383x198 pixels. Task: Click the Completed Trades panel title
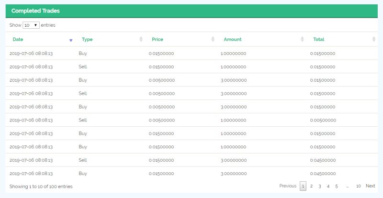point(35,11)
